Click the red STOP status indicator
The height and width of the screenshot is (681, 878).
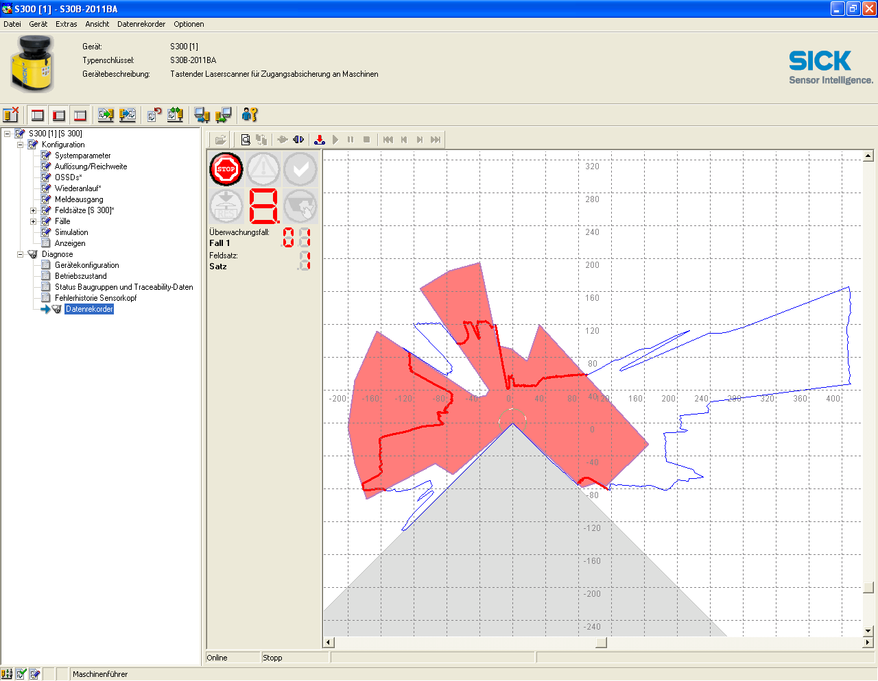(x=226, y=169)
